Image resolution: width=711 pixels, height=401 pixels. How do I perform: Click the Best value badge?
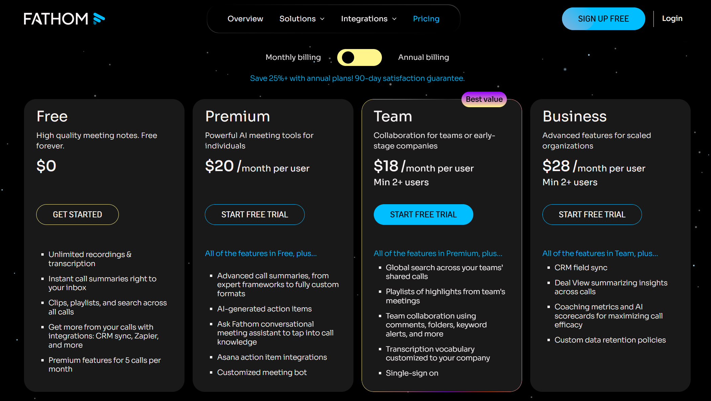[484, 99]
